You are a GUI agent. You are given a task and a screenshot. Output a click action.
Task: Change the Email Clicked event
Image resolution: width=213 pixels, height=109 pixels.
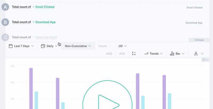click(x=45, y=7)
